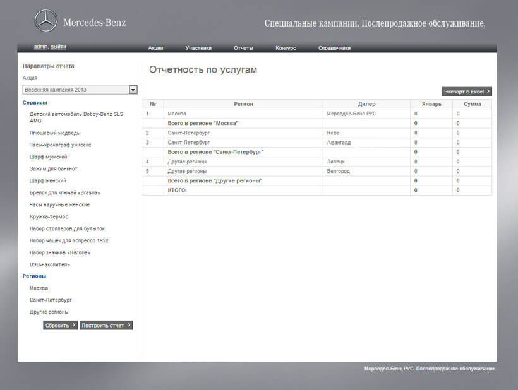Screen dimensions: 518x390
Task: Select service USB-накопитель
Action: 49,264
